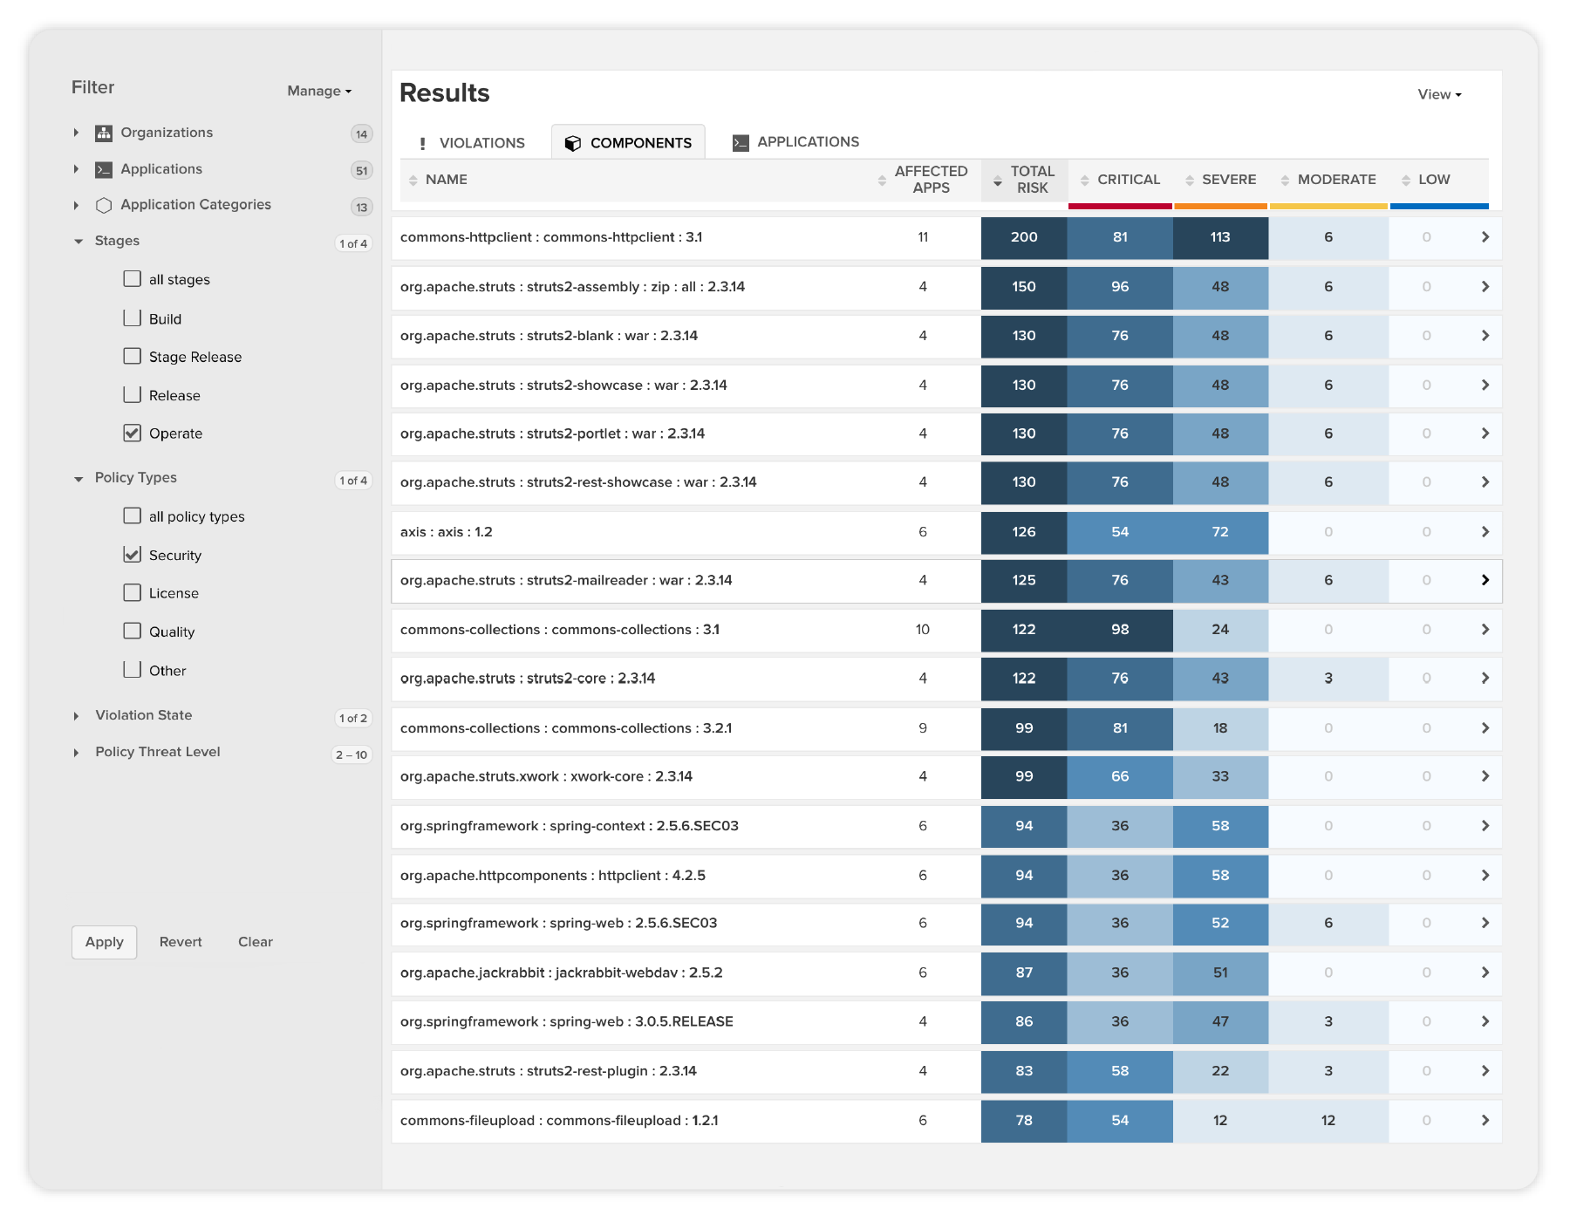Viewport: 1570px width, 1222px height.
Task: Click the Total Risk sort arrow
Action: click(997, 181)
